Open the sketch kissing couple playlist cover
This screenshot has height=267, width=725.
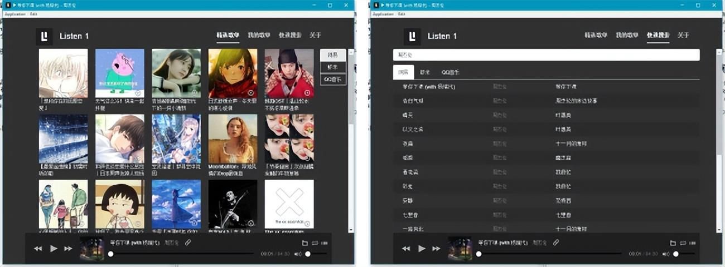coord(63,73)
